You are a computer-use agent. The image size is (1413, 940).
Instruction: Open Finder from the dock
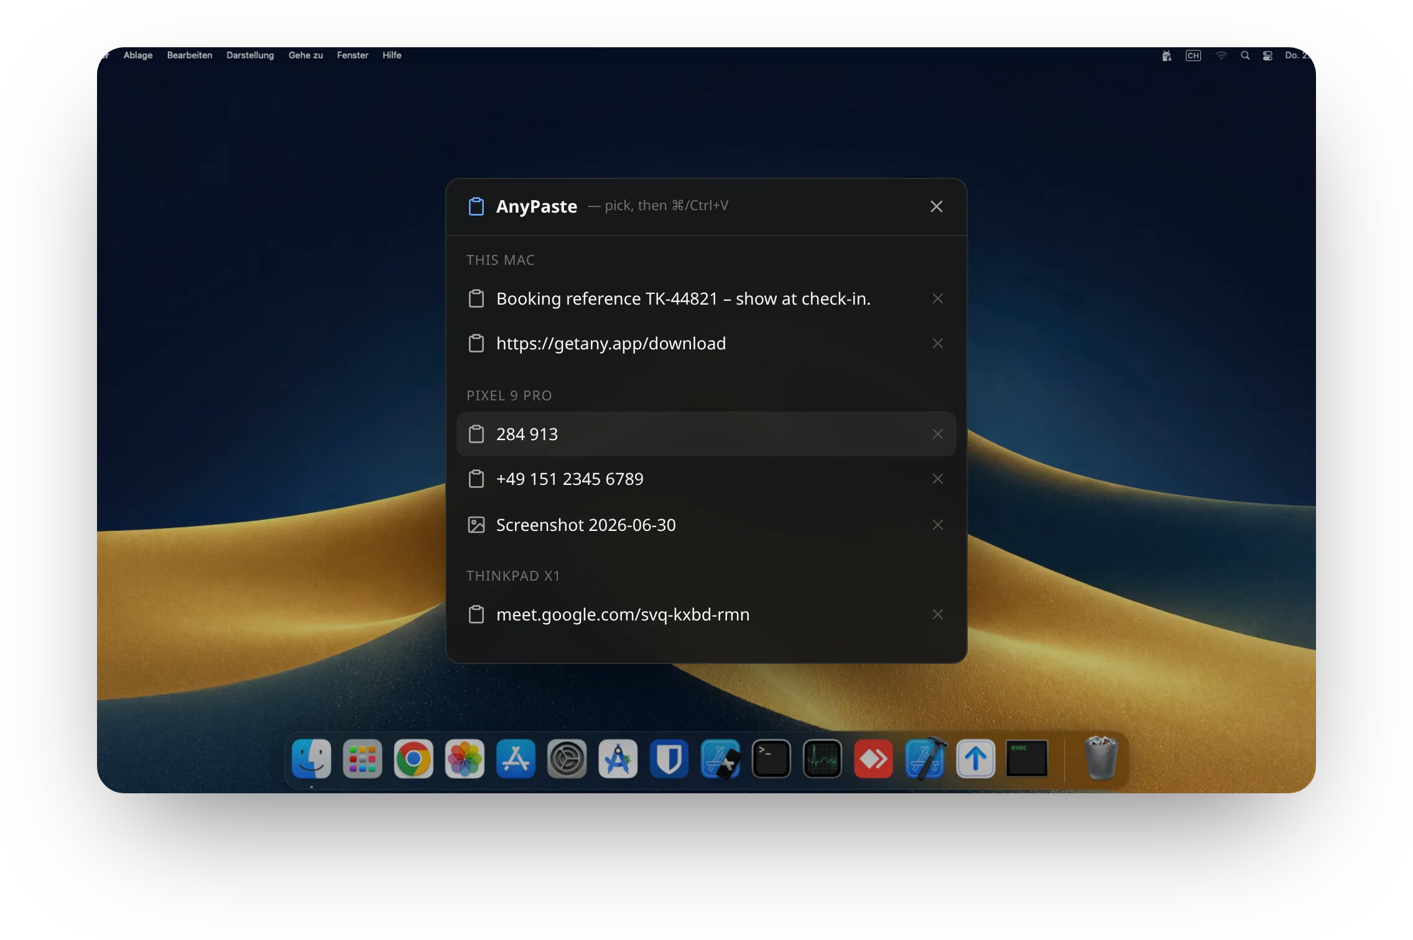tap(312, 758)
